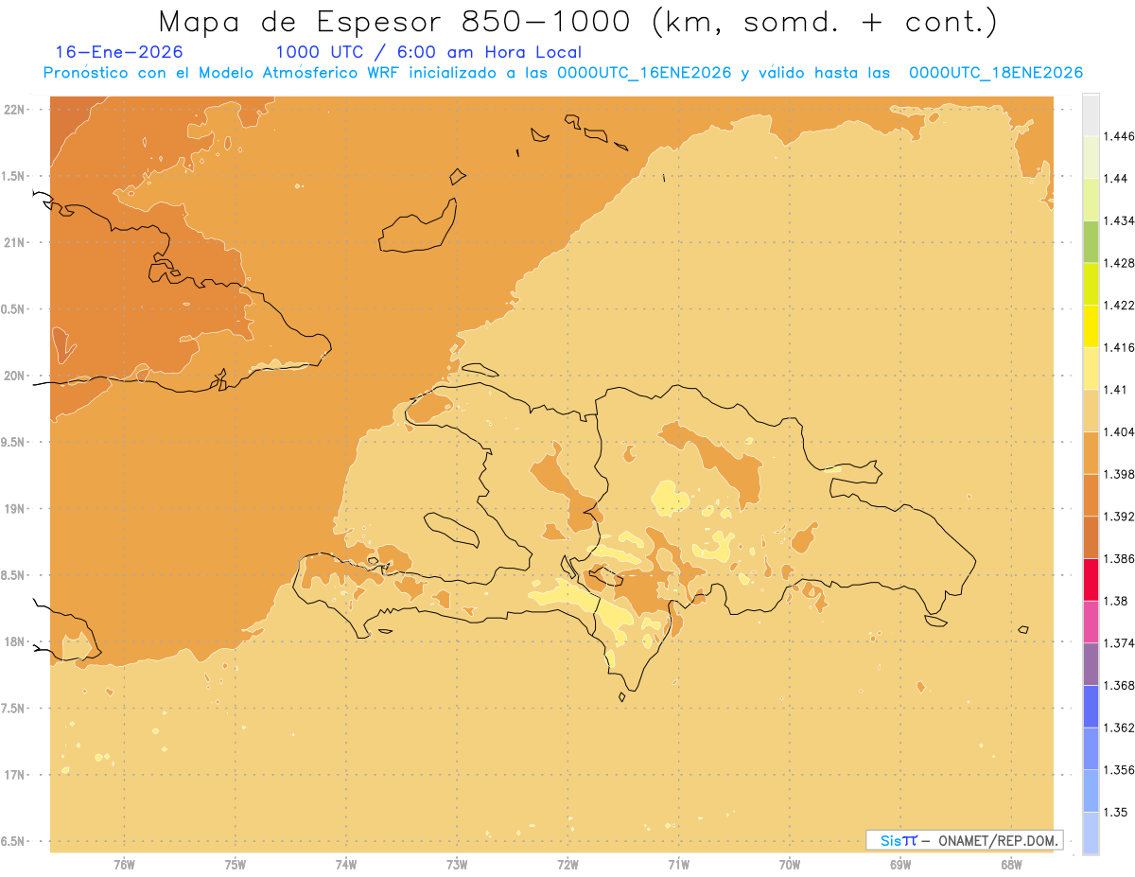The image size is (1135, 877).
Task: Select the legend value '1.434'
Action: (x=1119, y=220)
